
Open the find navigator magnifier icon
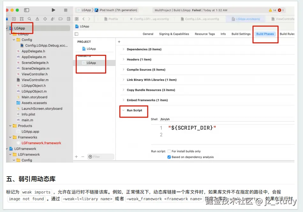pos(29,19)
